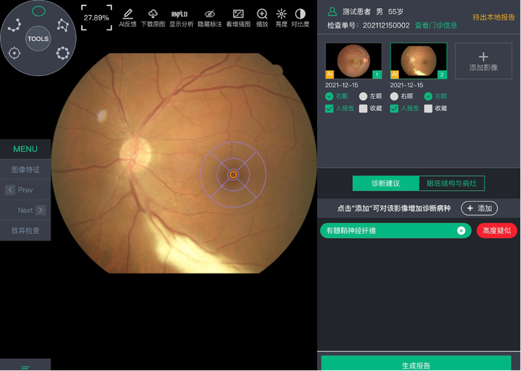Toggle 隐藏标注 eye icon to hide annotations
This screenshot has height=371, width=521.
(210, 14)
